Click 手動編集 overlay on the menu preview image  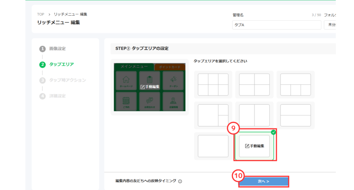click(150, 86)
